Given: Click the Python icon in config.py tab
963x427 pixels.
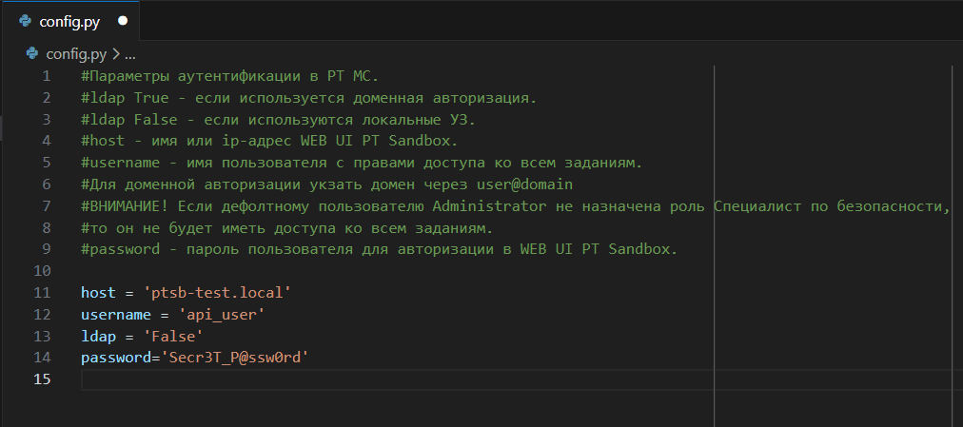Looking at the screenshot, I should tap(25, 21).
